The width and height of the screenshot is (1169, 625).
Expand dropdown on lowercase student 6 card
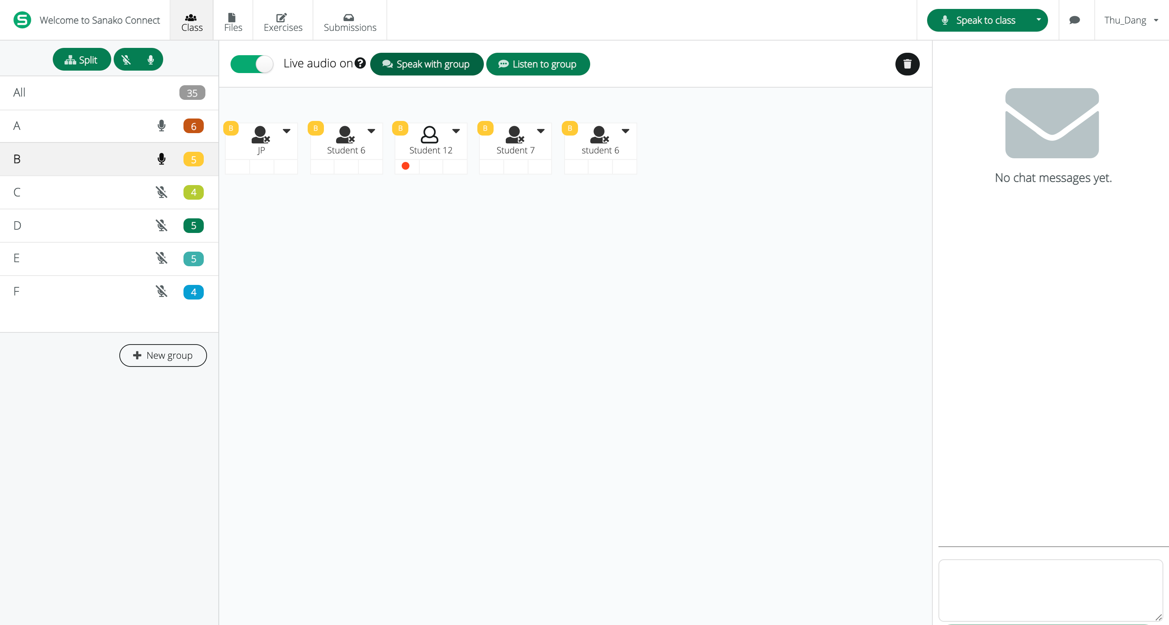625,131
